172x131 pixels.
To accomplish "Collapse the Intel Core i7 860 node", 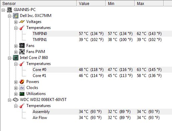I will click(x=10, y=58).
